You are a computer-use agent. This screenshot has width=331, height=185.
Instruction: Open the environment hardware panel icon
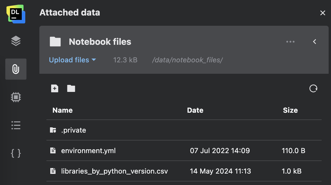coord(16,97)
